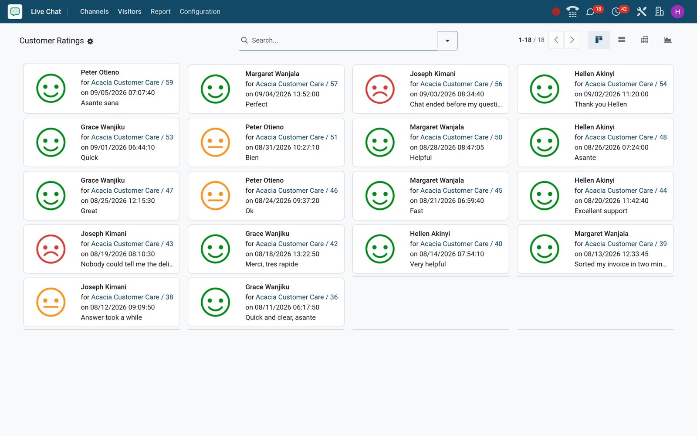
Task: Click the Customer Ratings gear icon
Action: pos(90,41)
